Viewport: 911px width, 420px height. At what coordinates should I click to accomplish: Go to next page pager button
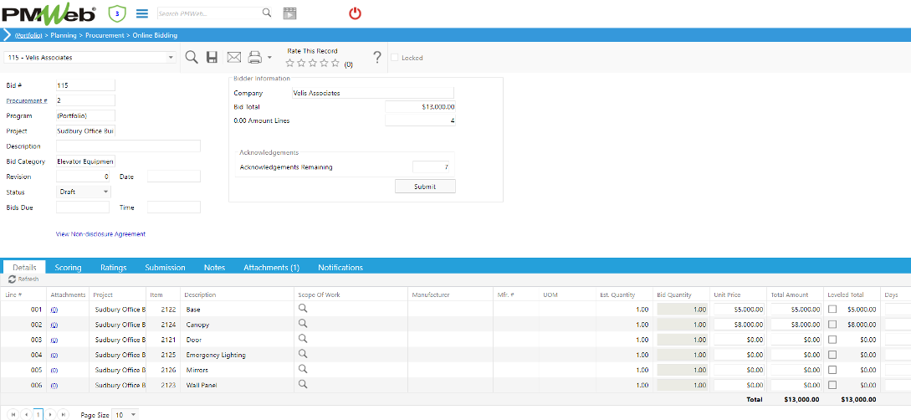pyautogui.click(x=50, y=415)
